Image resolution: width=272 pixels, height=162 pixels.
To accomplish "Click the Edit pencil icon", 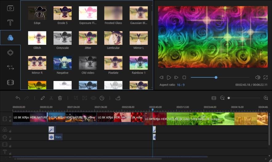I will [x=43, y=98].
